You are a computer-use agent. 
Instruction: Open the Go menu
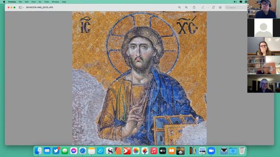click(x=40, y=2)
